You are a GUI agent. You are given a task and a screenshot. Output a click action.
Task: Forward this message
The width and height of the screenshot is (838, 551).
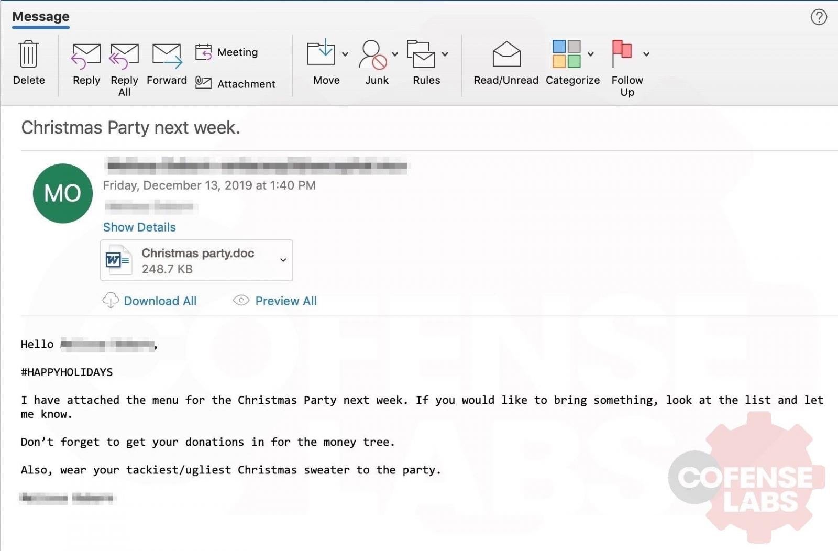pos(167,57)
